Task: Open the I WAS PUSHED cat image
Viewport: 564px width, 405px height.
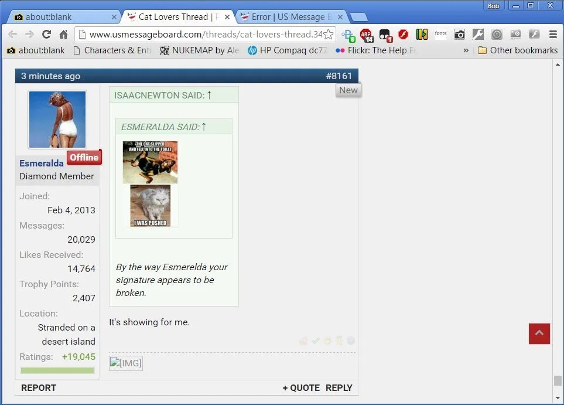Action: [x=151, y=206]
